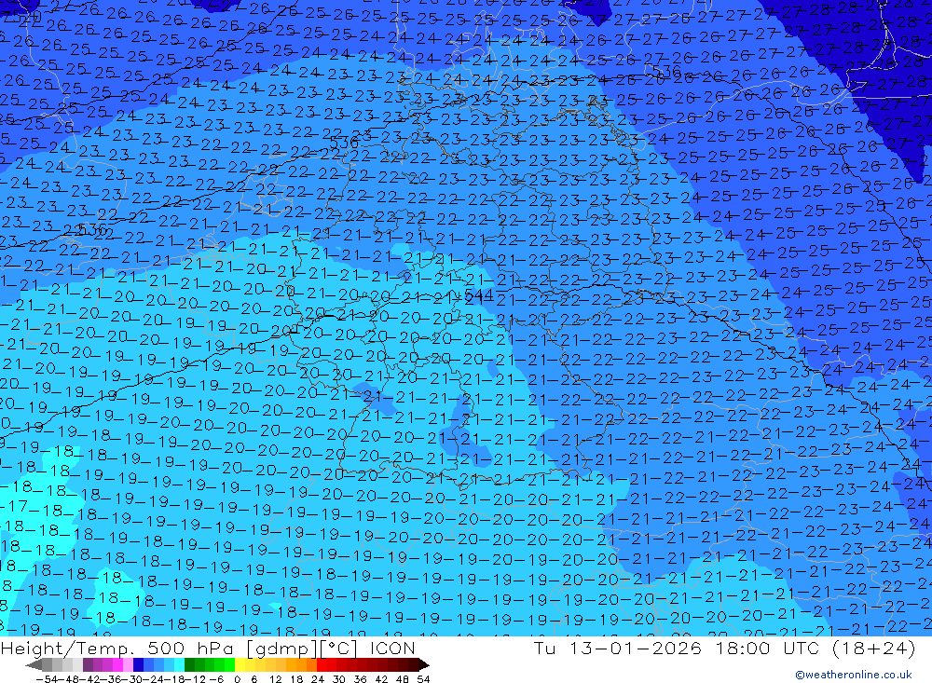Viewport: 932px width, 683px height.
Task: Pick the yellow swatch above the 0 label
Action: coord(240,664)
